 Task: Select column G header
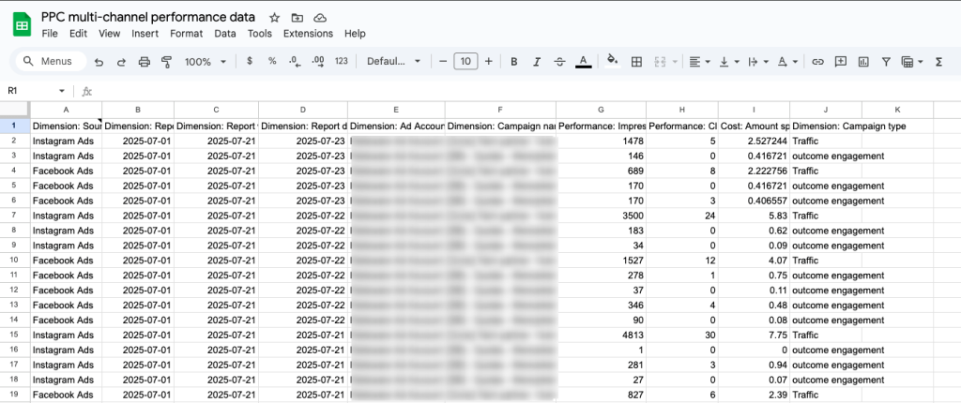coord(601,110)
